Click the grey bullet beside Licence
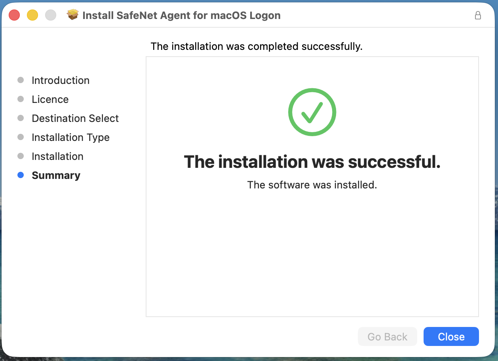Image resolution: width=498 pixels, height=361 pixels. coord(21,99)
